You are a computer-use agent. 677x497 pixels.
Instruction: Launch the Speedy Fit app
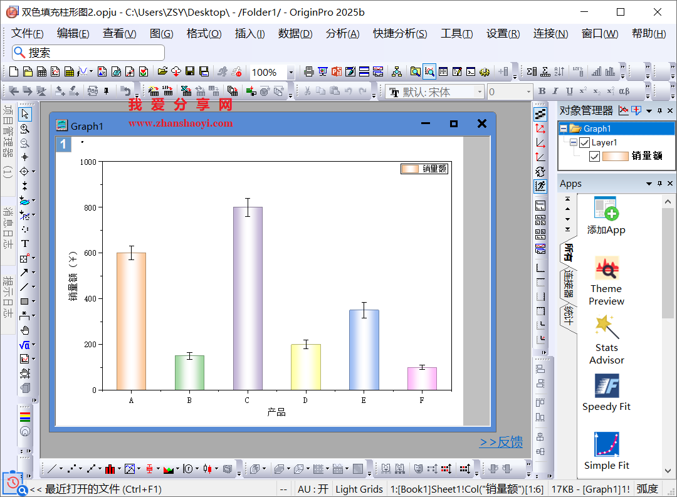click(606, 393)
